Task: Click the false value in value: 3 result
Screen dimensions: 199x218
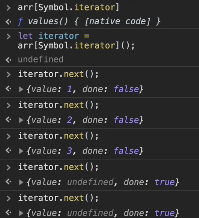Action: (x=126, y=151)
